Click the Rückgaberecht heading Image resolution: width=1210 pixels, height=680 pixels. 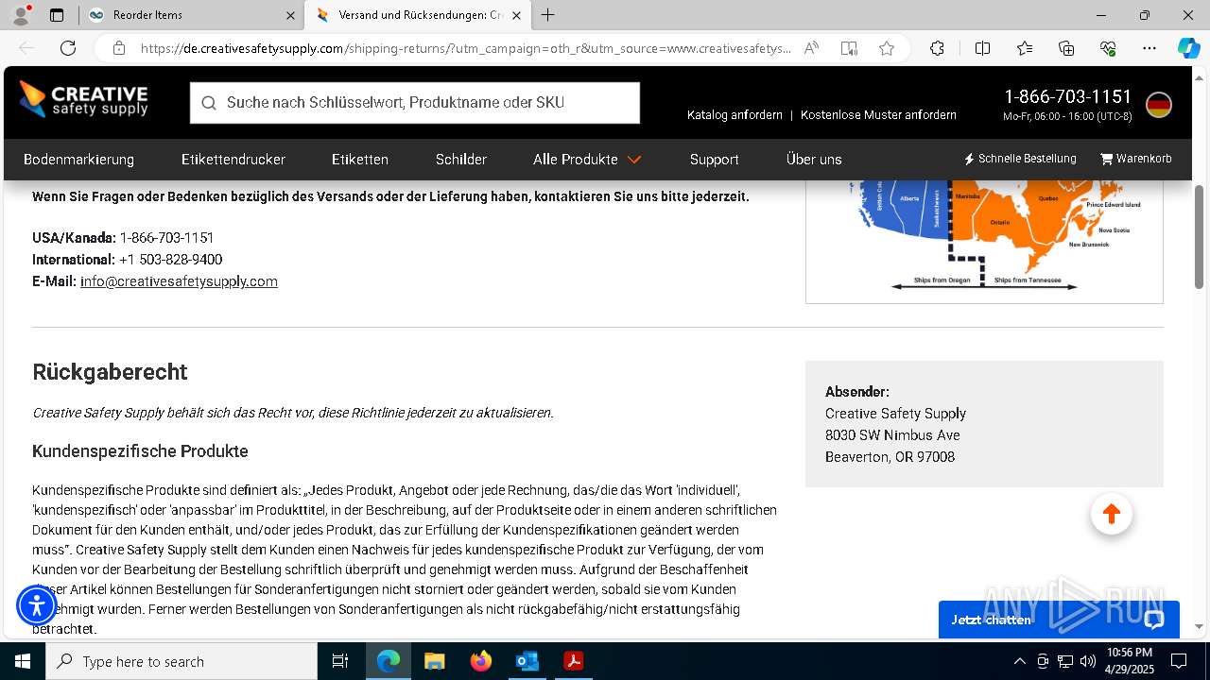pos(110,372)
